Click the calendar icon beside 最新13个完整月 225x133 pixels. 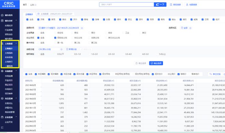[x=40, y=28]
